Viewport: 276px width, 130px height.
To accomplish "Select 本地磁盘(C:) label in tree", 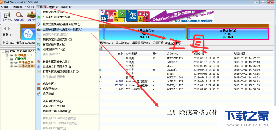I will click(23, 55).
